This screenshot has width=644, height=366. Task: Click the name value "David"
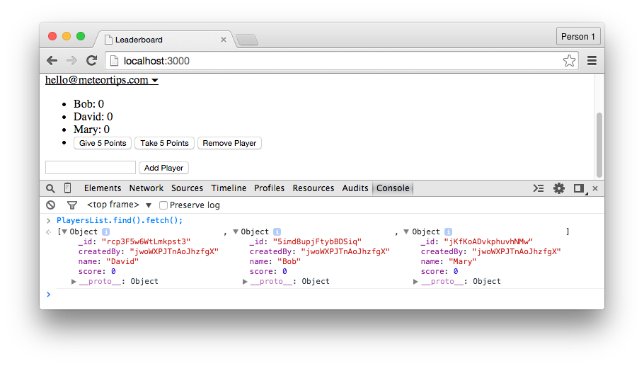click(122, 262)
